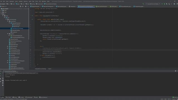This screenshot has height=100, width=178.
Task: Select ExecutorTesting file in project tree
Action: [16, 30]
